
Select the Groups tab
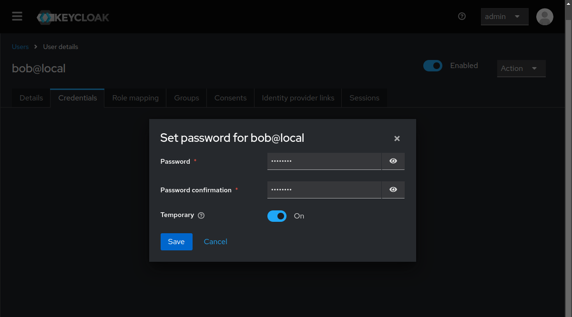(x=186, y=98)
